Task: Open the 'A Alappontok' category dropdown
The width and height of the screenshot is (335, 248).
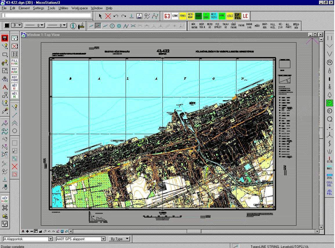Action: point(50,239)
